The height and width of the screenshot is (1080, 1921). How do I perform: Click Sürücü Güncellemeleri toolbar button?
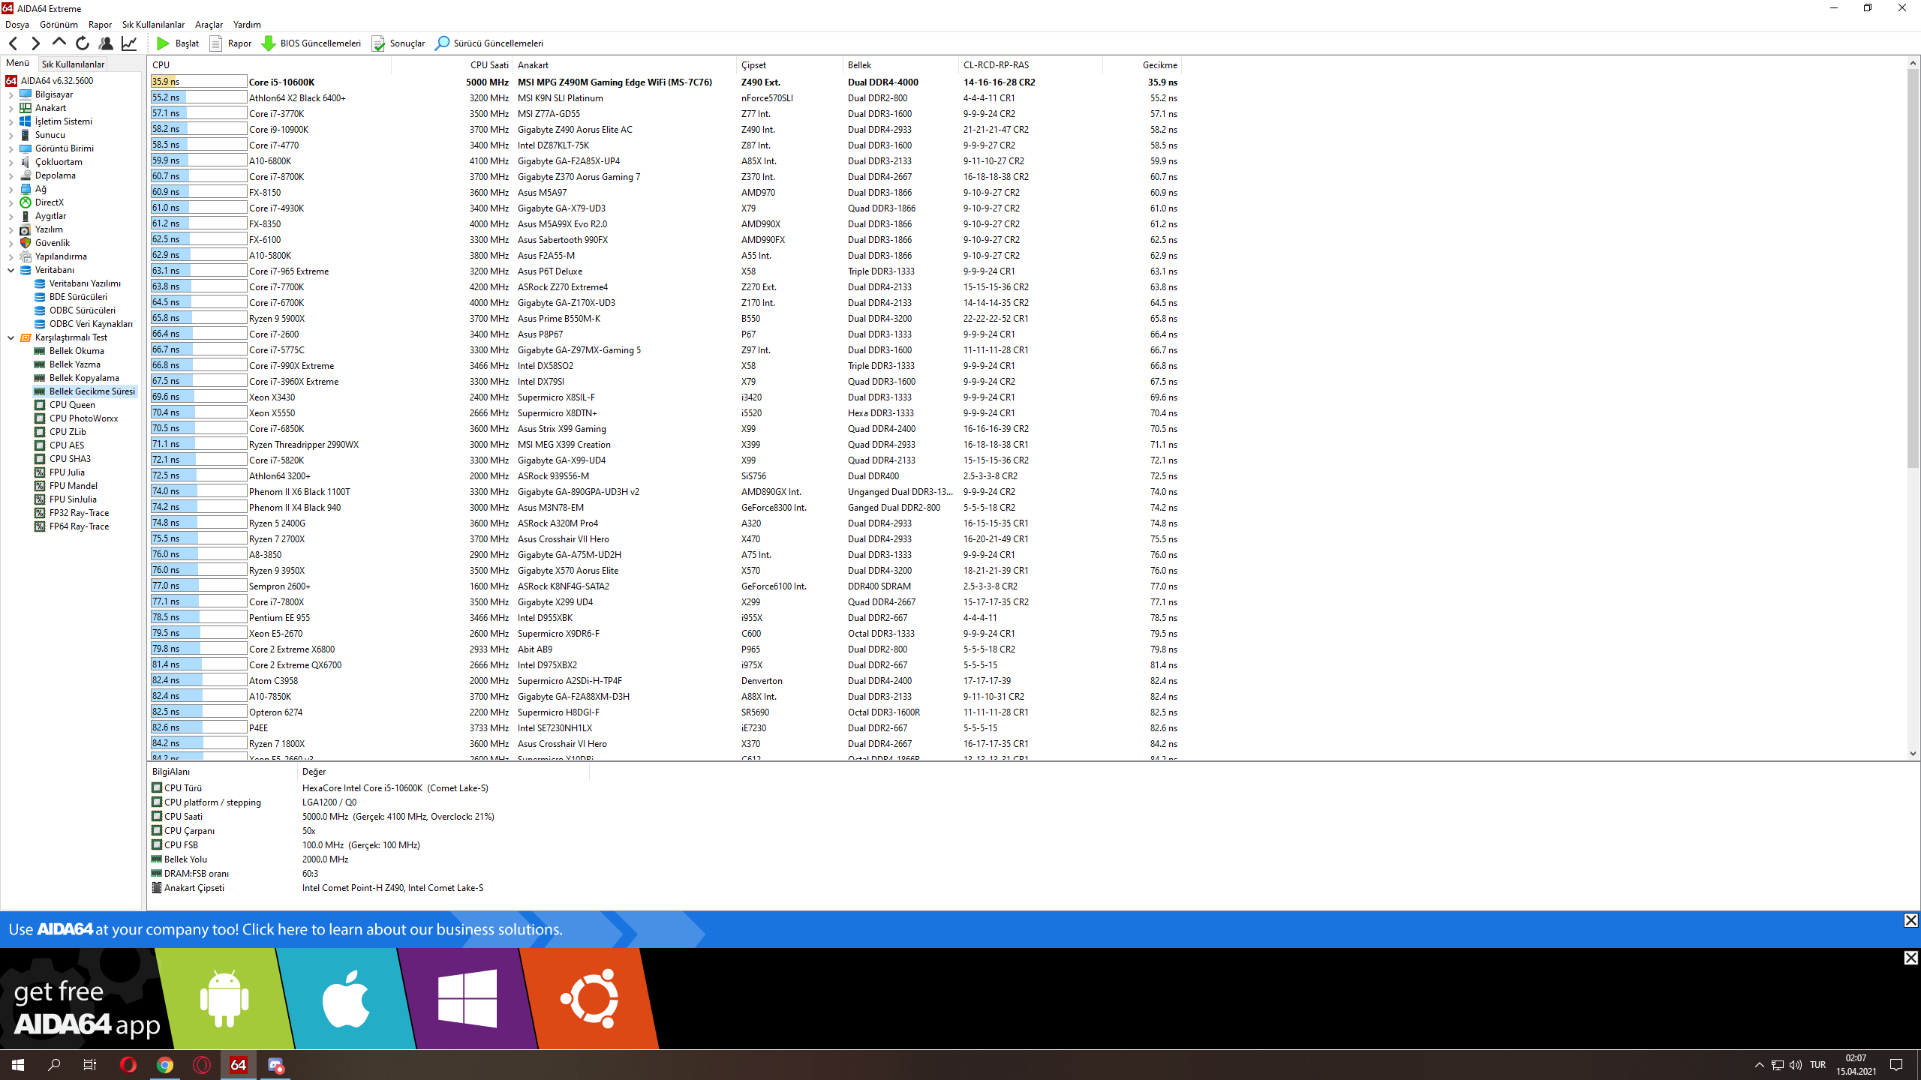pyautogui.click(x=489, y=43)
